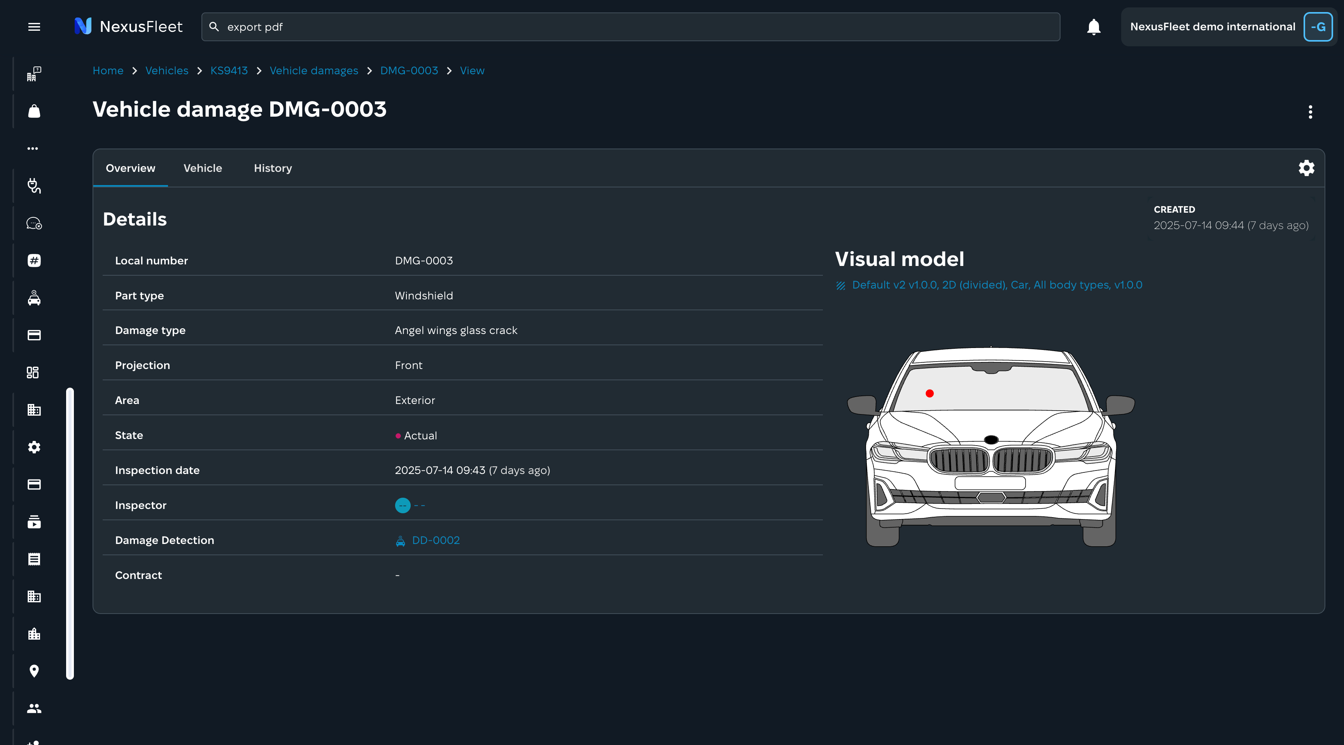1344x745 pixels.
Task: Click the people group sidebar icon
Action: 34,708
